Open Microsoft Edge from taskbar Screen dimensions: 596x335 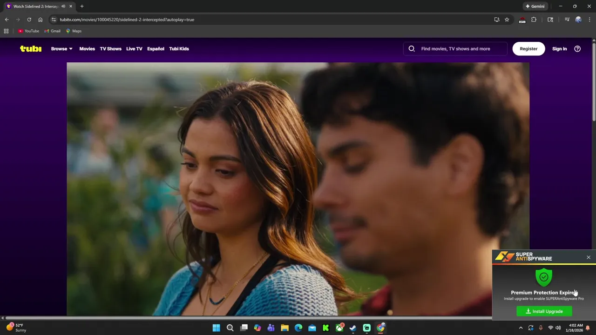(x=298, y=328)
